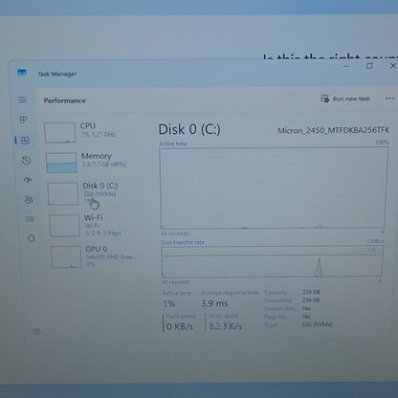Switch to the Processes page icon

23,120
